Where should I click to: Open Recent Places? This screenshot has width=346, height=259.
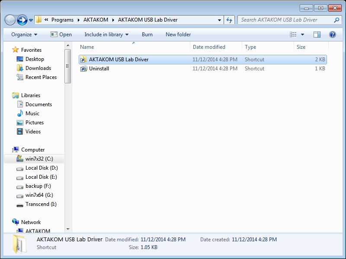point(41,77)
